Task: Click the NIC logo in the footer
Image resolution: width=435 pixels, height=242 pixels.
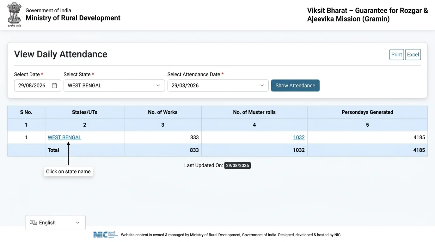Action: coord(106,235)
